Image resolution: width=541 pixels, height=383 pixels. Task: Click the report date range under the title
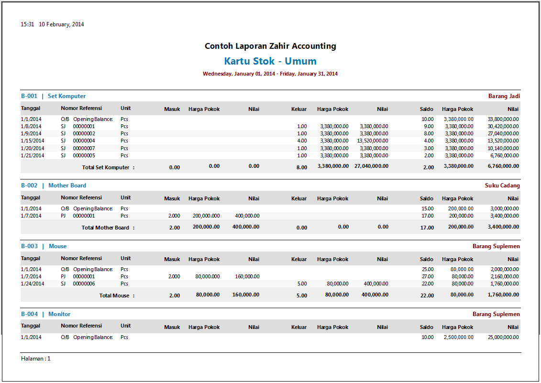tap(270, 74)
